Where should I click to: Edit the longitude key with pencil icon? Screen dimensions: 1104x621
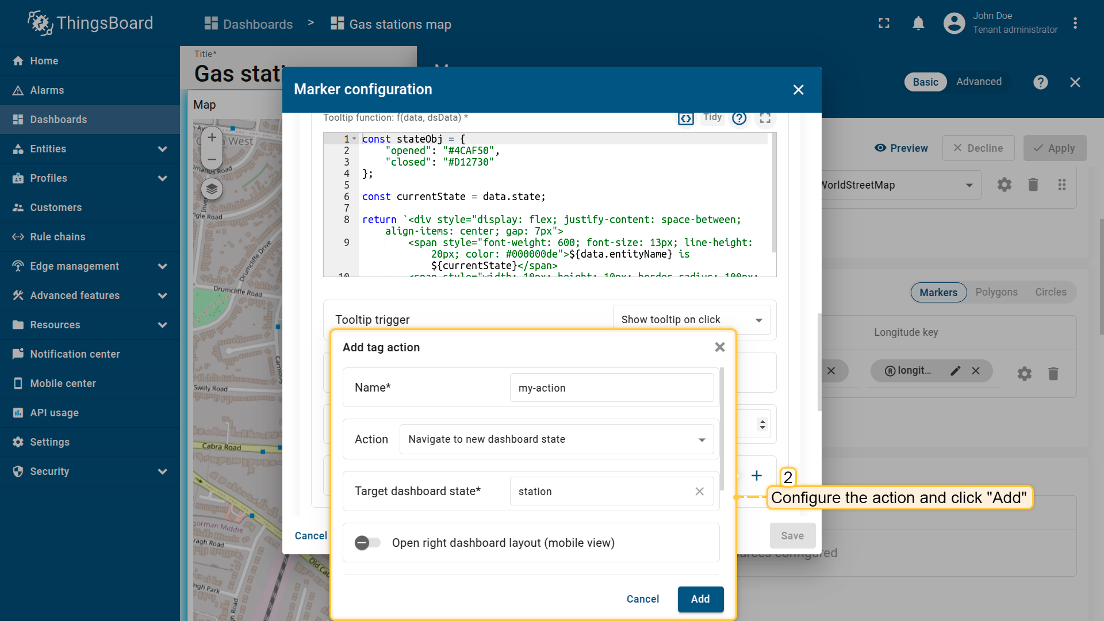click(955, 371)
